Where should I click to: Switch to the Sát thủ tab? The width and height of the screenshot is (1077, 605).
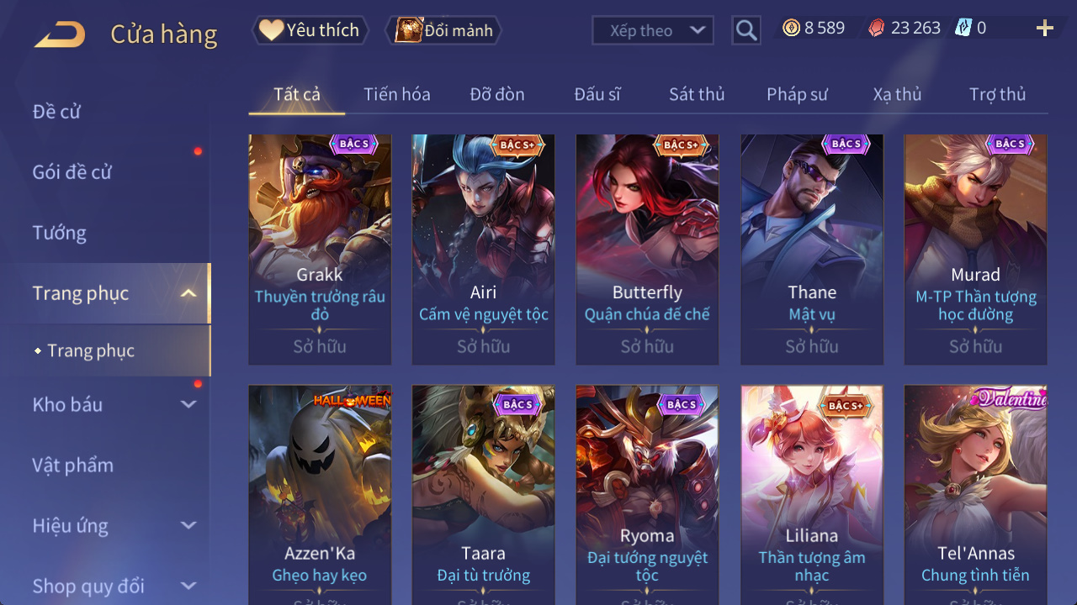(697, 94)
